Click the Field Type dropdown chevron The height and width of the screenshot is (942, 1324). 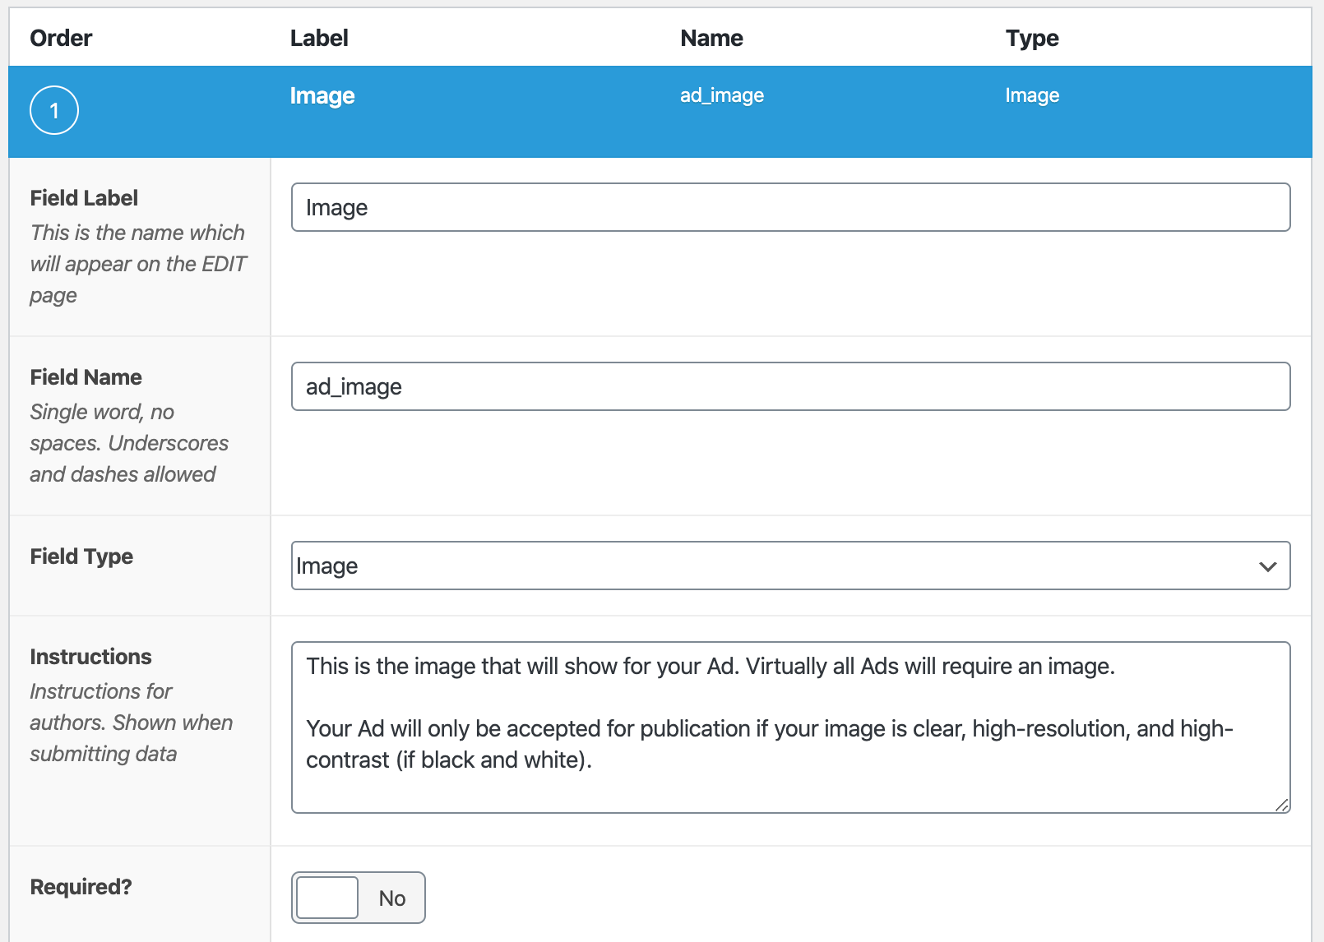(1267, 566)
